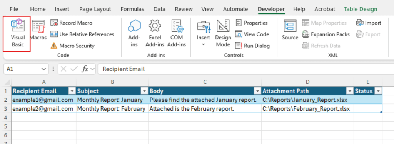Select column A header

44,82
